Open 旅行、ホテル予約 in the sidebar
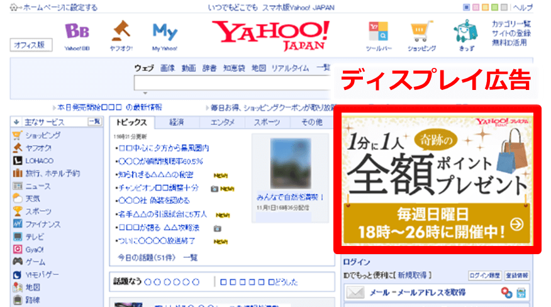Screen dimensions: 551x307 [x=53, y=174]
